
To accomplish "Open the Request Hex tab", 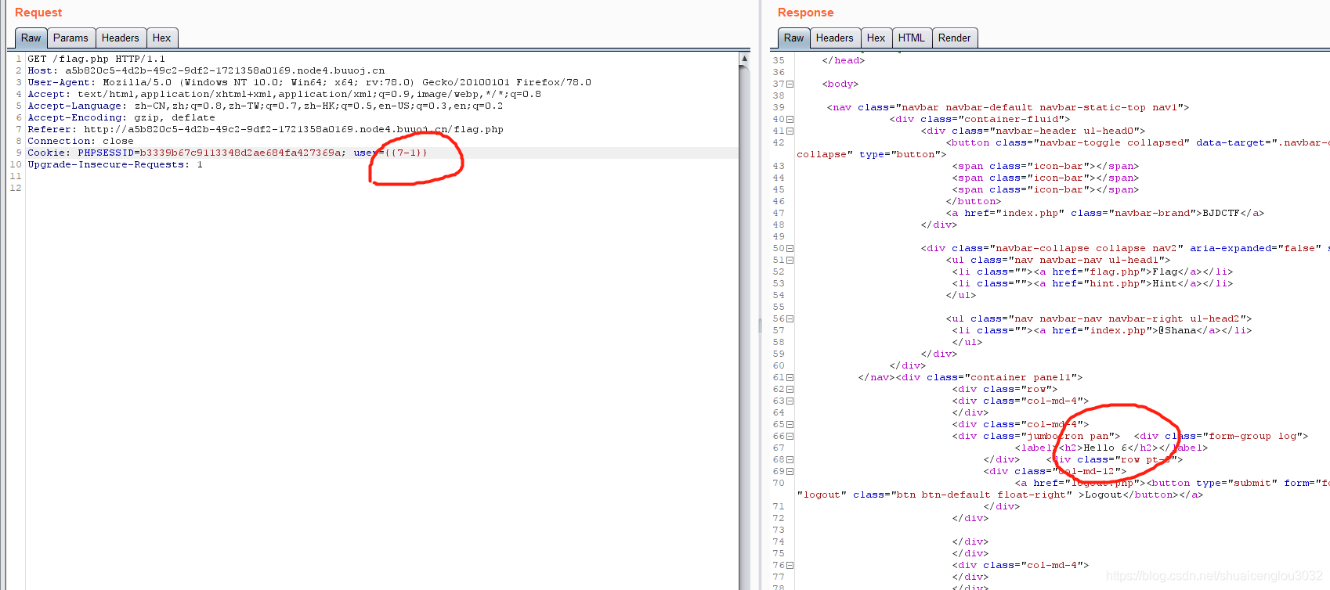I will [x=162, y=38].
